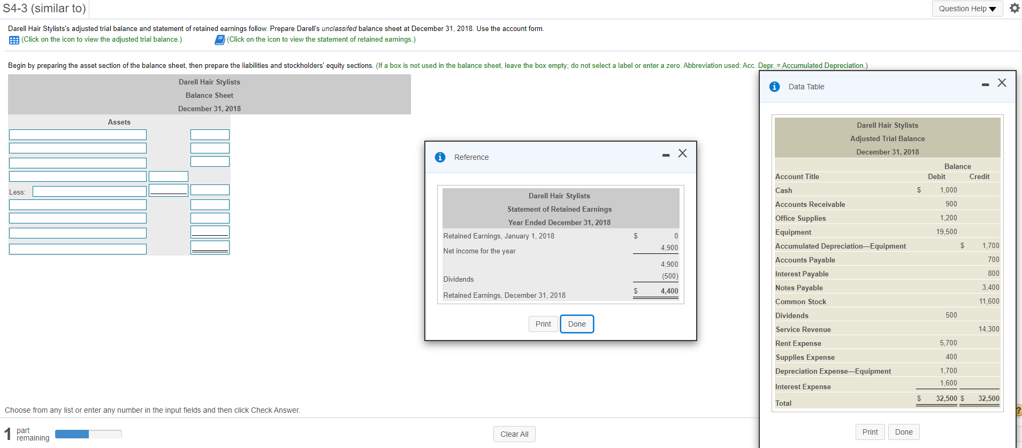Viewport: 1022px width, 448px height.
Task: Select the third asset label field
Action: pyautogui.click(x=78, y=163)
